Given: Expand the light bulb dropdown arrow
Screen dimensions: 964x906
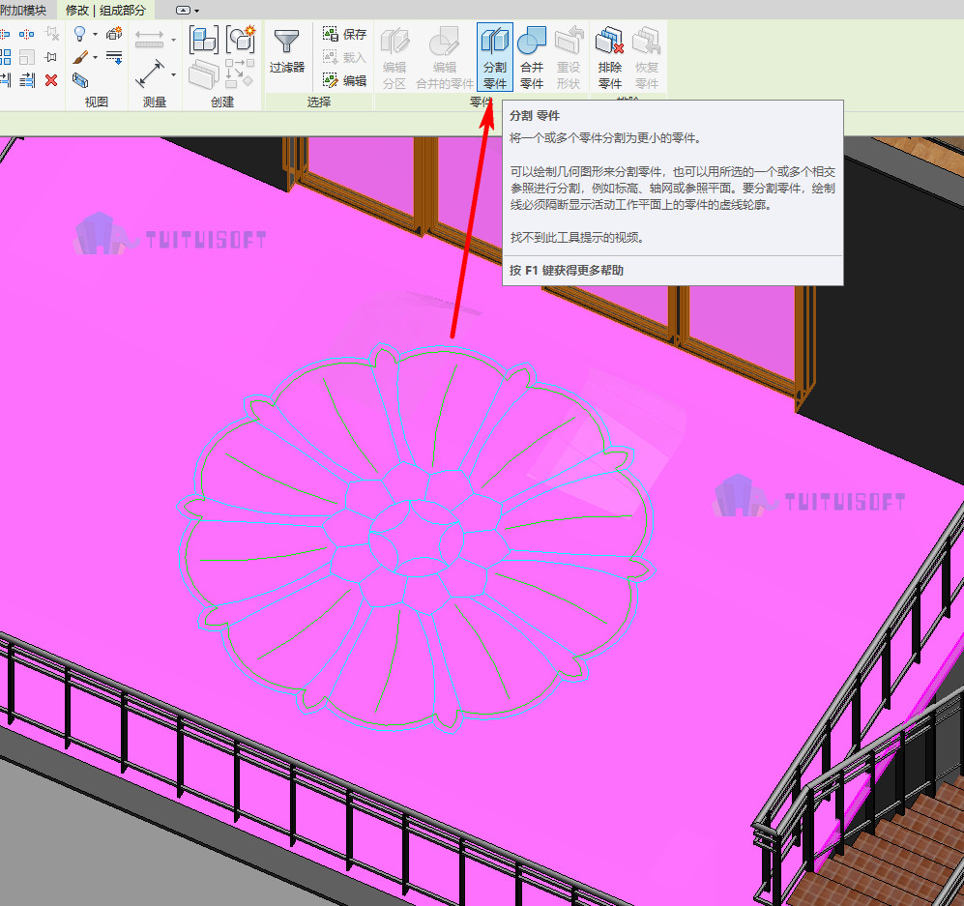Looking at the screenshot, I should click(x=96, y=35).
